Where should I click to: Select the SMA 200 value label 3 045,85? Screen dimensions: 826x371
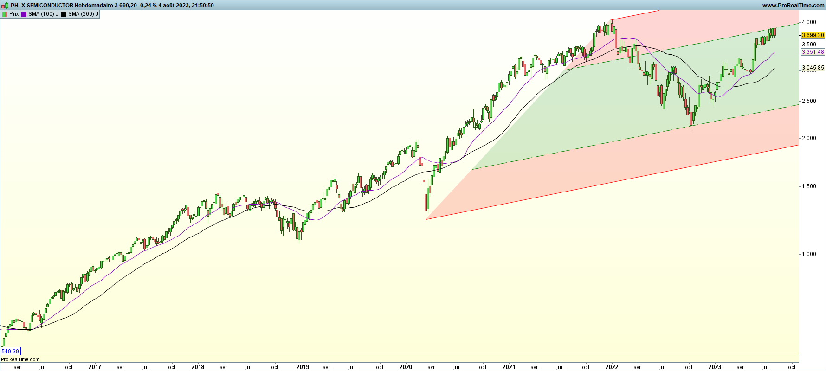[x=813, y=68]
